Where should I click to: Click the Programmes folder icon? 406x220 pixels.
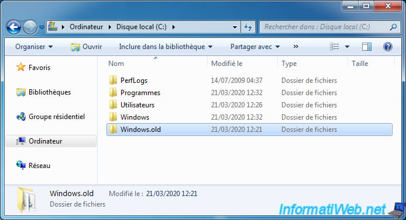pyautogui.click(x=113, y=92)
